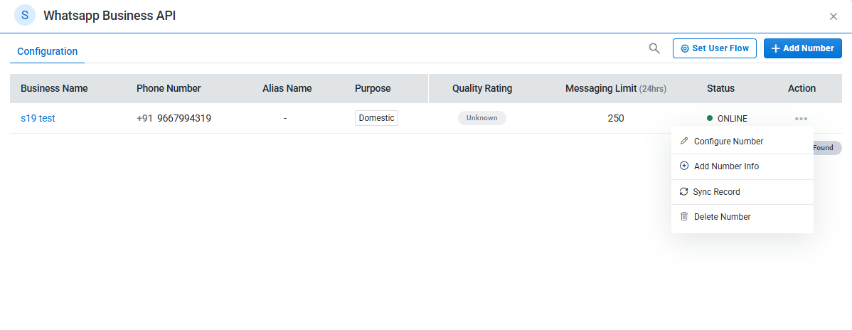Click the Phone Number column header
This screenshot has width=852, height=330.
(169, 89)
